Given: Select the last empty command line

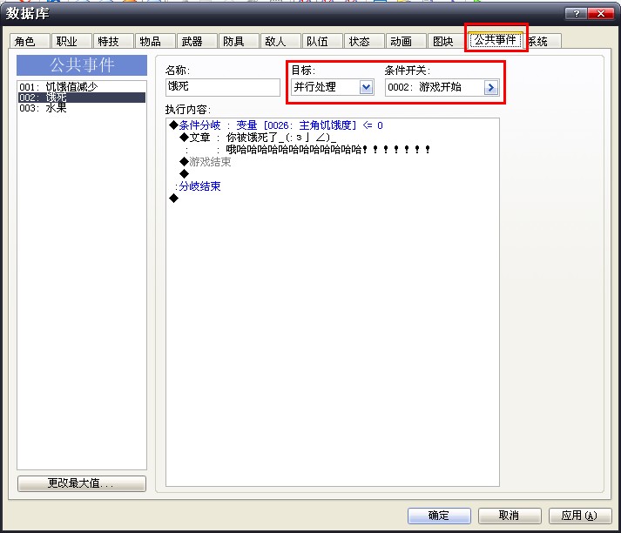Looking at the screenshot, I should click(x=174, y=198).
